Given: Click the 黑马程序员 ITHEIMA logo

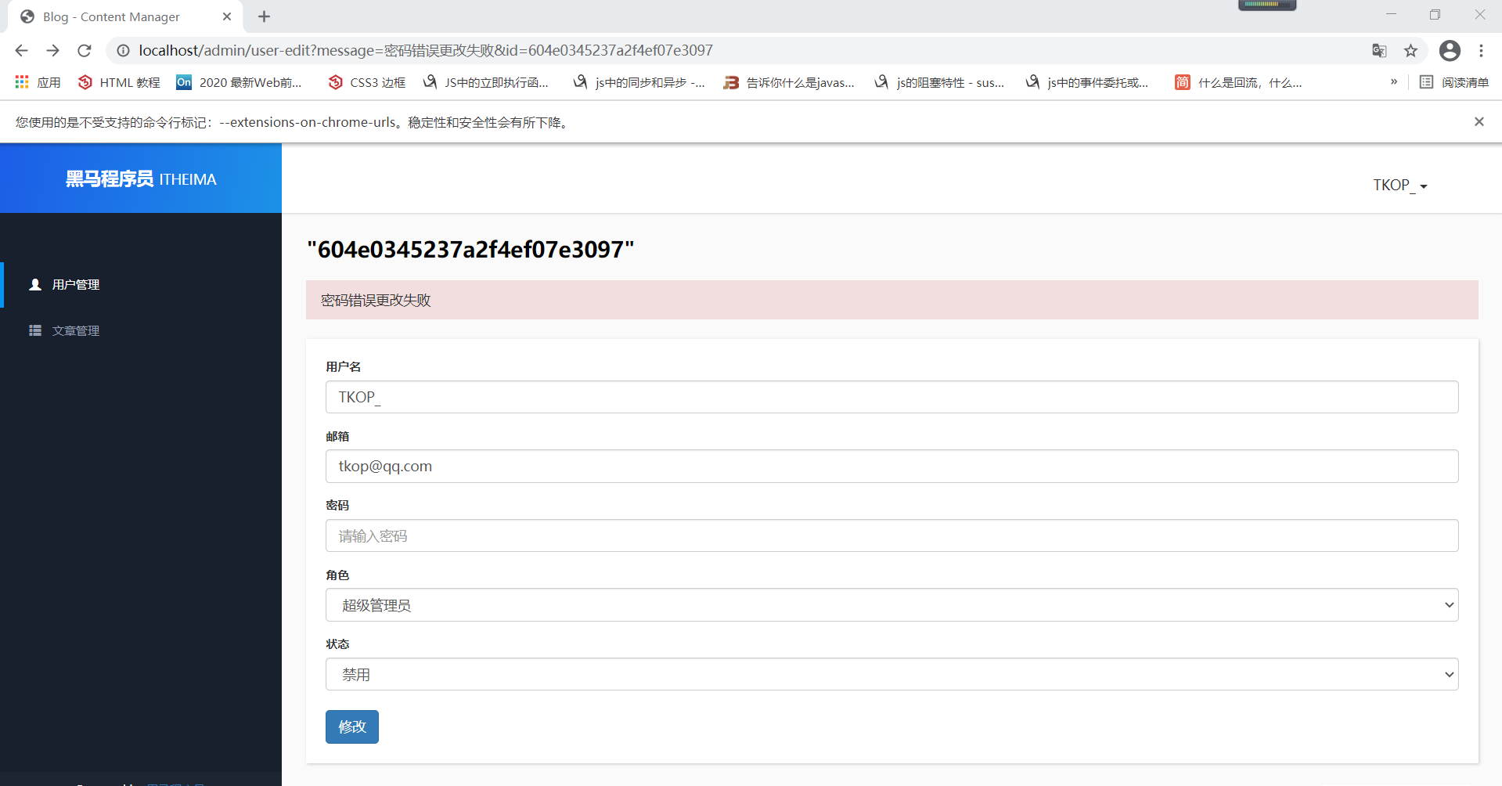Looking at the screenshot, I should coord(141,178).
